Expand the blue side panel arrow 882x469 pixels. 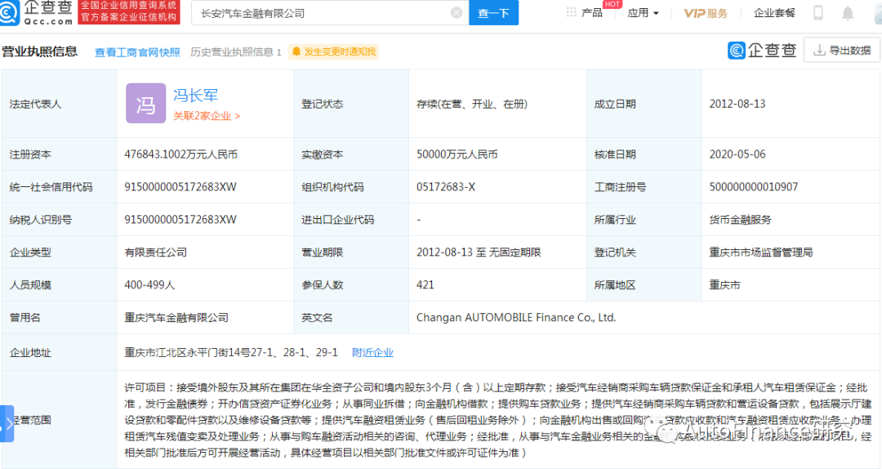7,423
